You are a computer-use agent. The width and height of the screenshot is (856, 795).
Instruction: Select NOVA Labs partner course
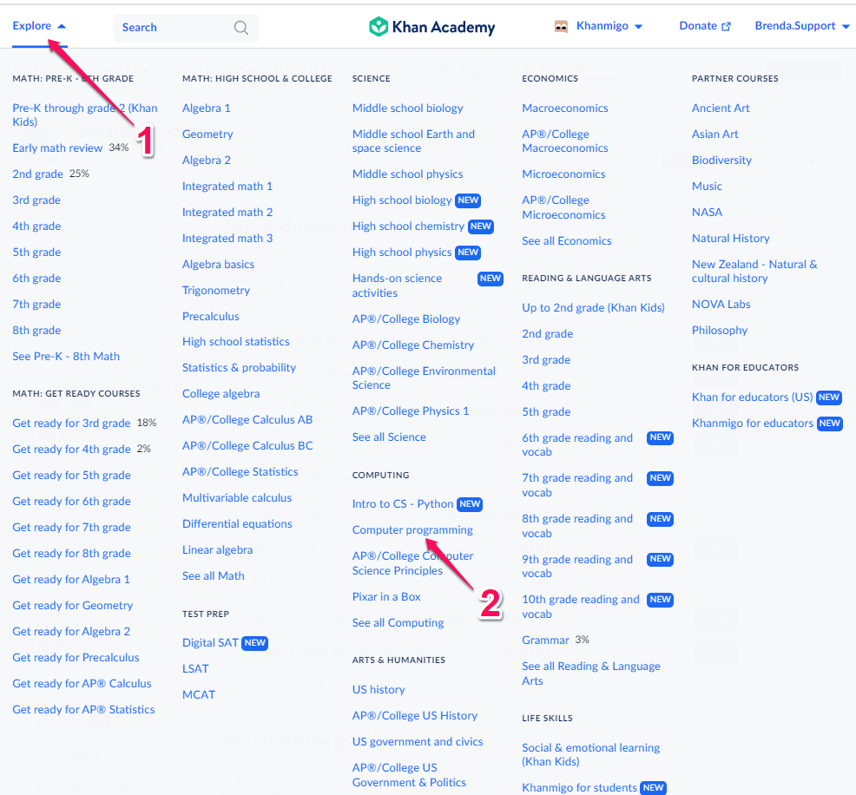point(721,305)
